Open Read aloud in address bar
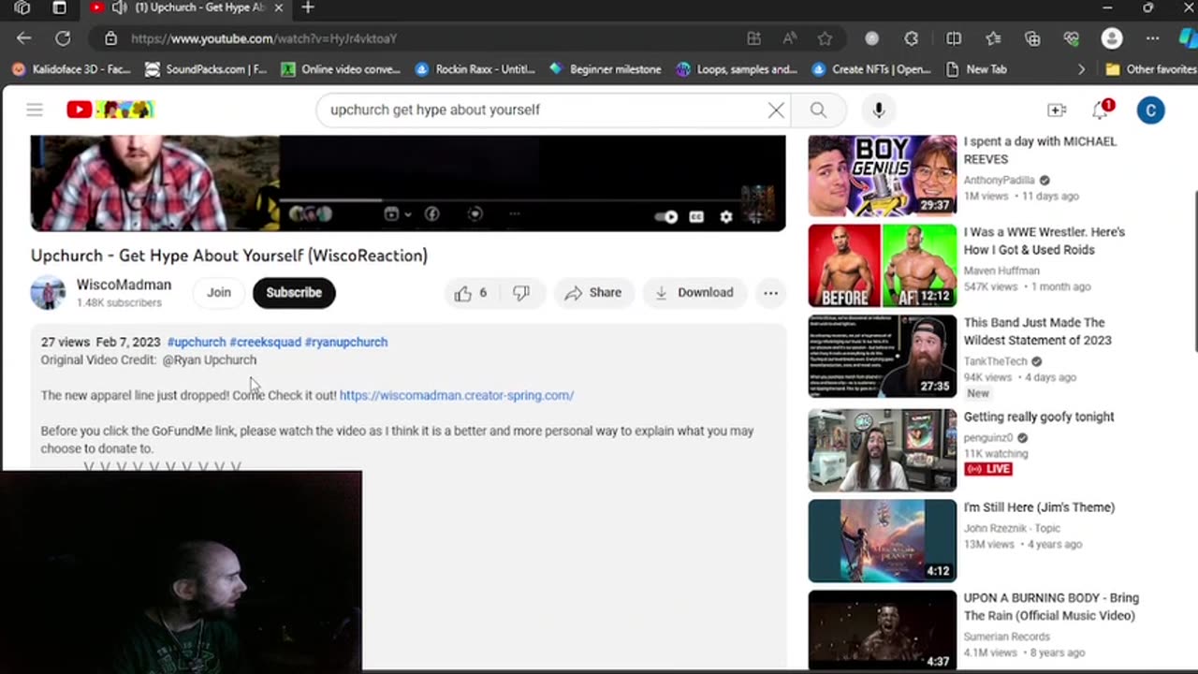The height and width of the screenshot is (674, 1198). [x=789, y=38]
